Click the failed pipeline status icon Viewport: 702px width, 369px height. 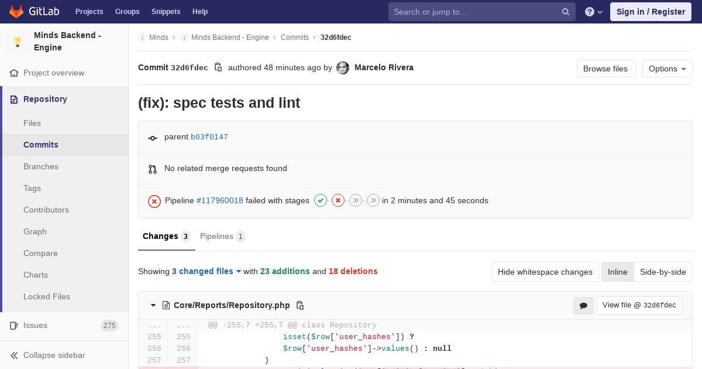pyautogui.click(x=154, y=201)
